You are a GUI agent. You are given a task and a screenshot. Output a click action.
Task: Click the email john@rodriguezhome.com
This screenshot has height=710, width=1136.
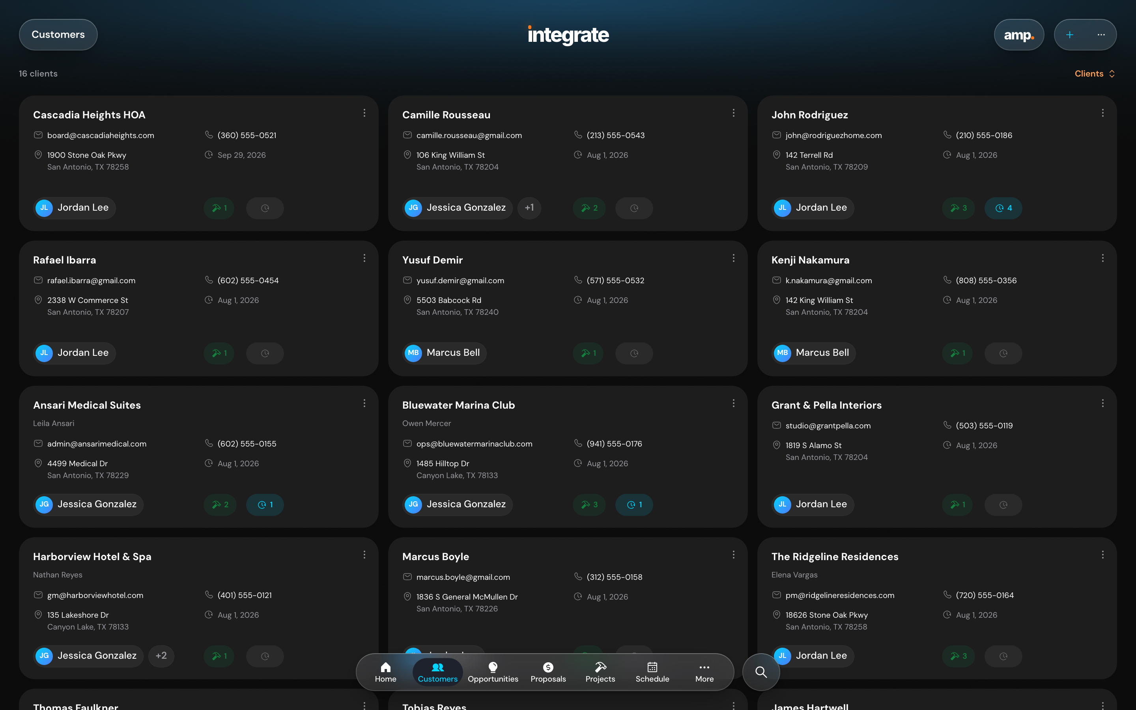pos(833,136)
